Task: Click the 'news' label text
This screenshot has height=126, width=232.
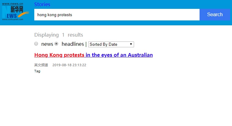Action: click(x=47, y=44)
